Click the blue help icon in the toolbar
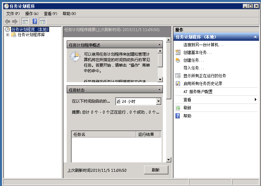This screenshot has height=186, width=261. click(35, 21)
